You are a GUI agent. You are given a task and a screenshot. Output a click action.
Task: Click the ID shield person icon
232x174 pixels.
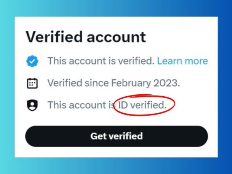click(32, 105)
